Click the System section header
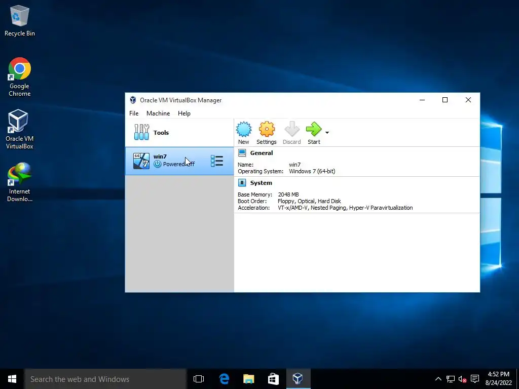This screenshot has width=519, height=389. coord(261,183)
